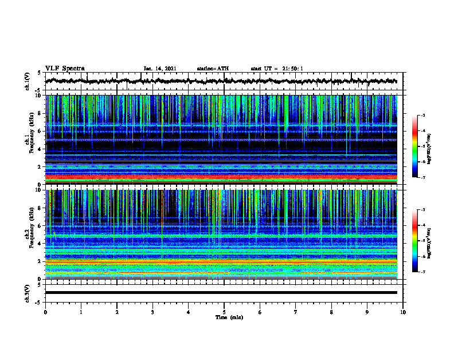454x350 pixels.
Task: Click the "VLF Spectra" plot title
Action: (x=65, y=69)
